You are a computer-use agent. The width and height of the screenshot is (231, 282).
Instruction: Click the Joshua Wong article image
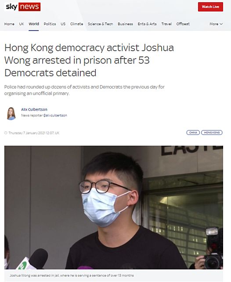pyautogui.click(x=114, y=208)
